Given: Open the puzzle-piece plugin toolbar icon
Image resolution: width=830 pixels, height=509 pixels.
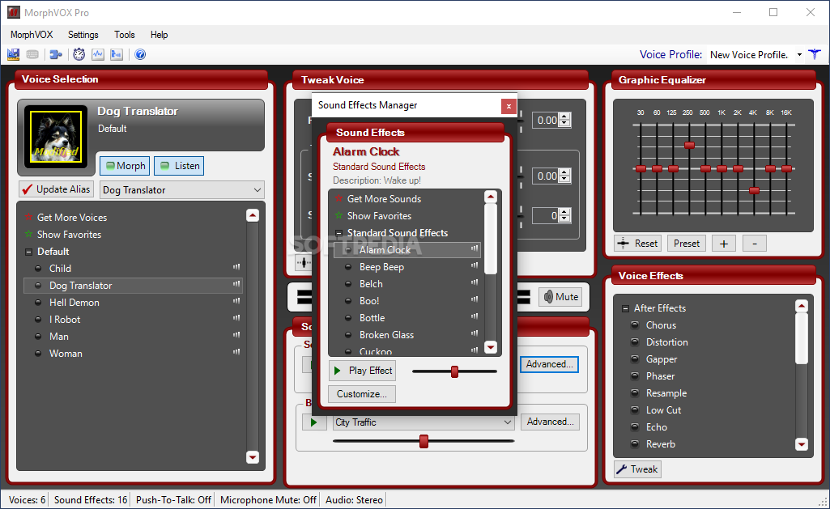Looking at the screenshot, I should tap(56, 54).
